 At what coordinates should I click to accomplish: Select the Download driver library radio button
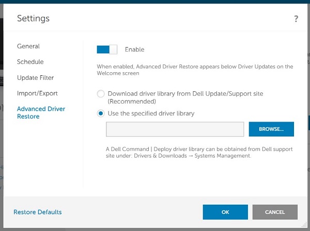pos(101,94)
